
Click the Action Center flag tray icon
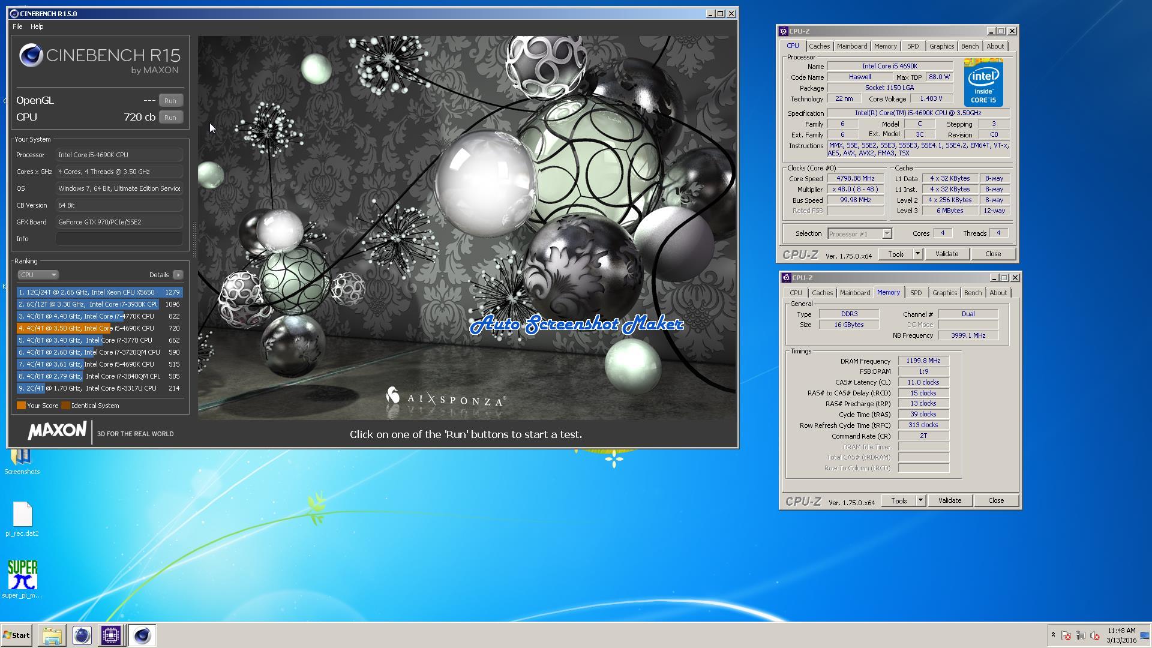coord(1066,635)
